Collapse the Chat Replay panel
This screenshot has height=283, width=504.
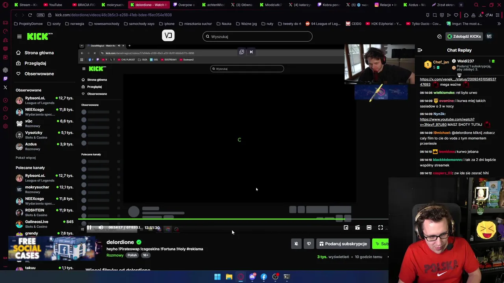pos(420,50)
